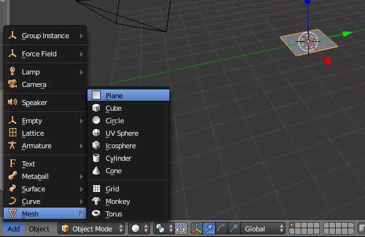Click the Plane square icon

tap(96, 95)
